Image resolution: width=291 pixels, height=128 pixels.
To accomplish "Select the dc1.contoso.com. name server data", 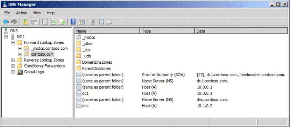I will click(x=212, y=81).
